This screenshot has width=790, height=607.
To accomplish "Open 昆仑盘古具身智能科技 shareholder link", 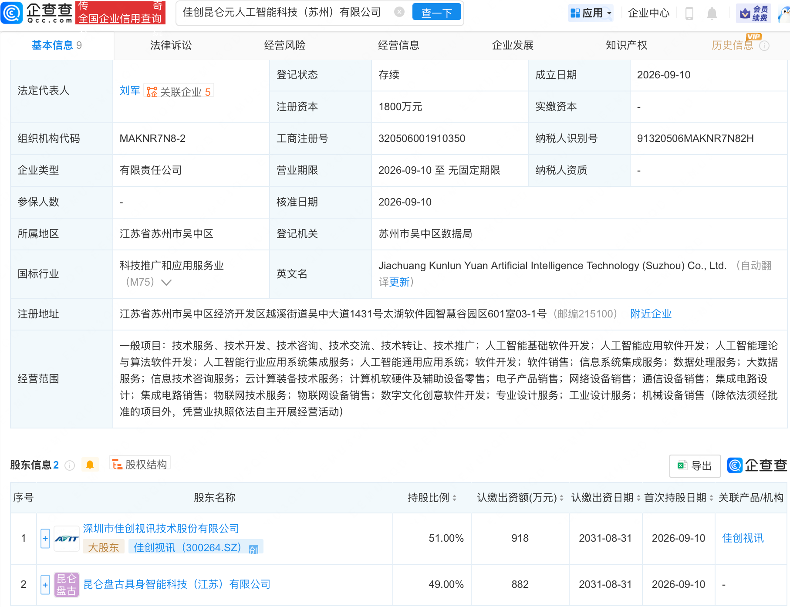I will pyautogui.click(x=177, y=584).
